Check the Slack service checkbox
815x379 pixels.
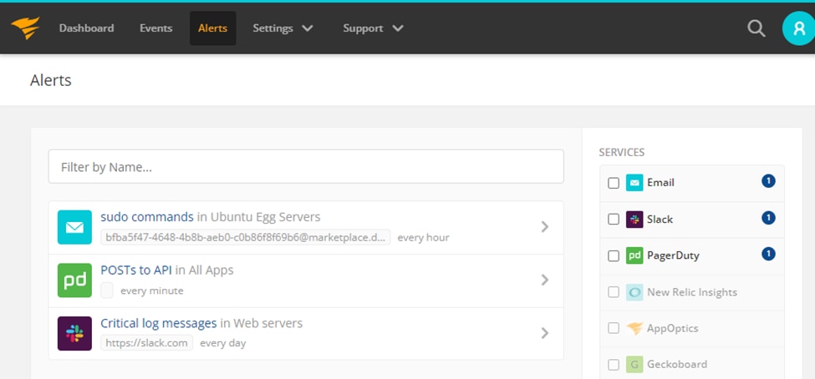click(614, 220)
